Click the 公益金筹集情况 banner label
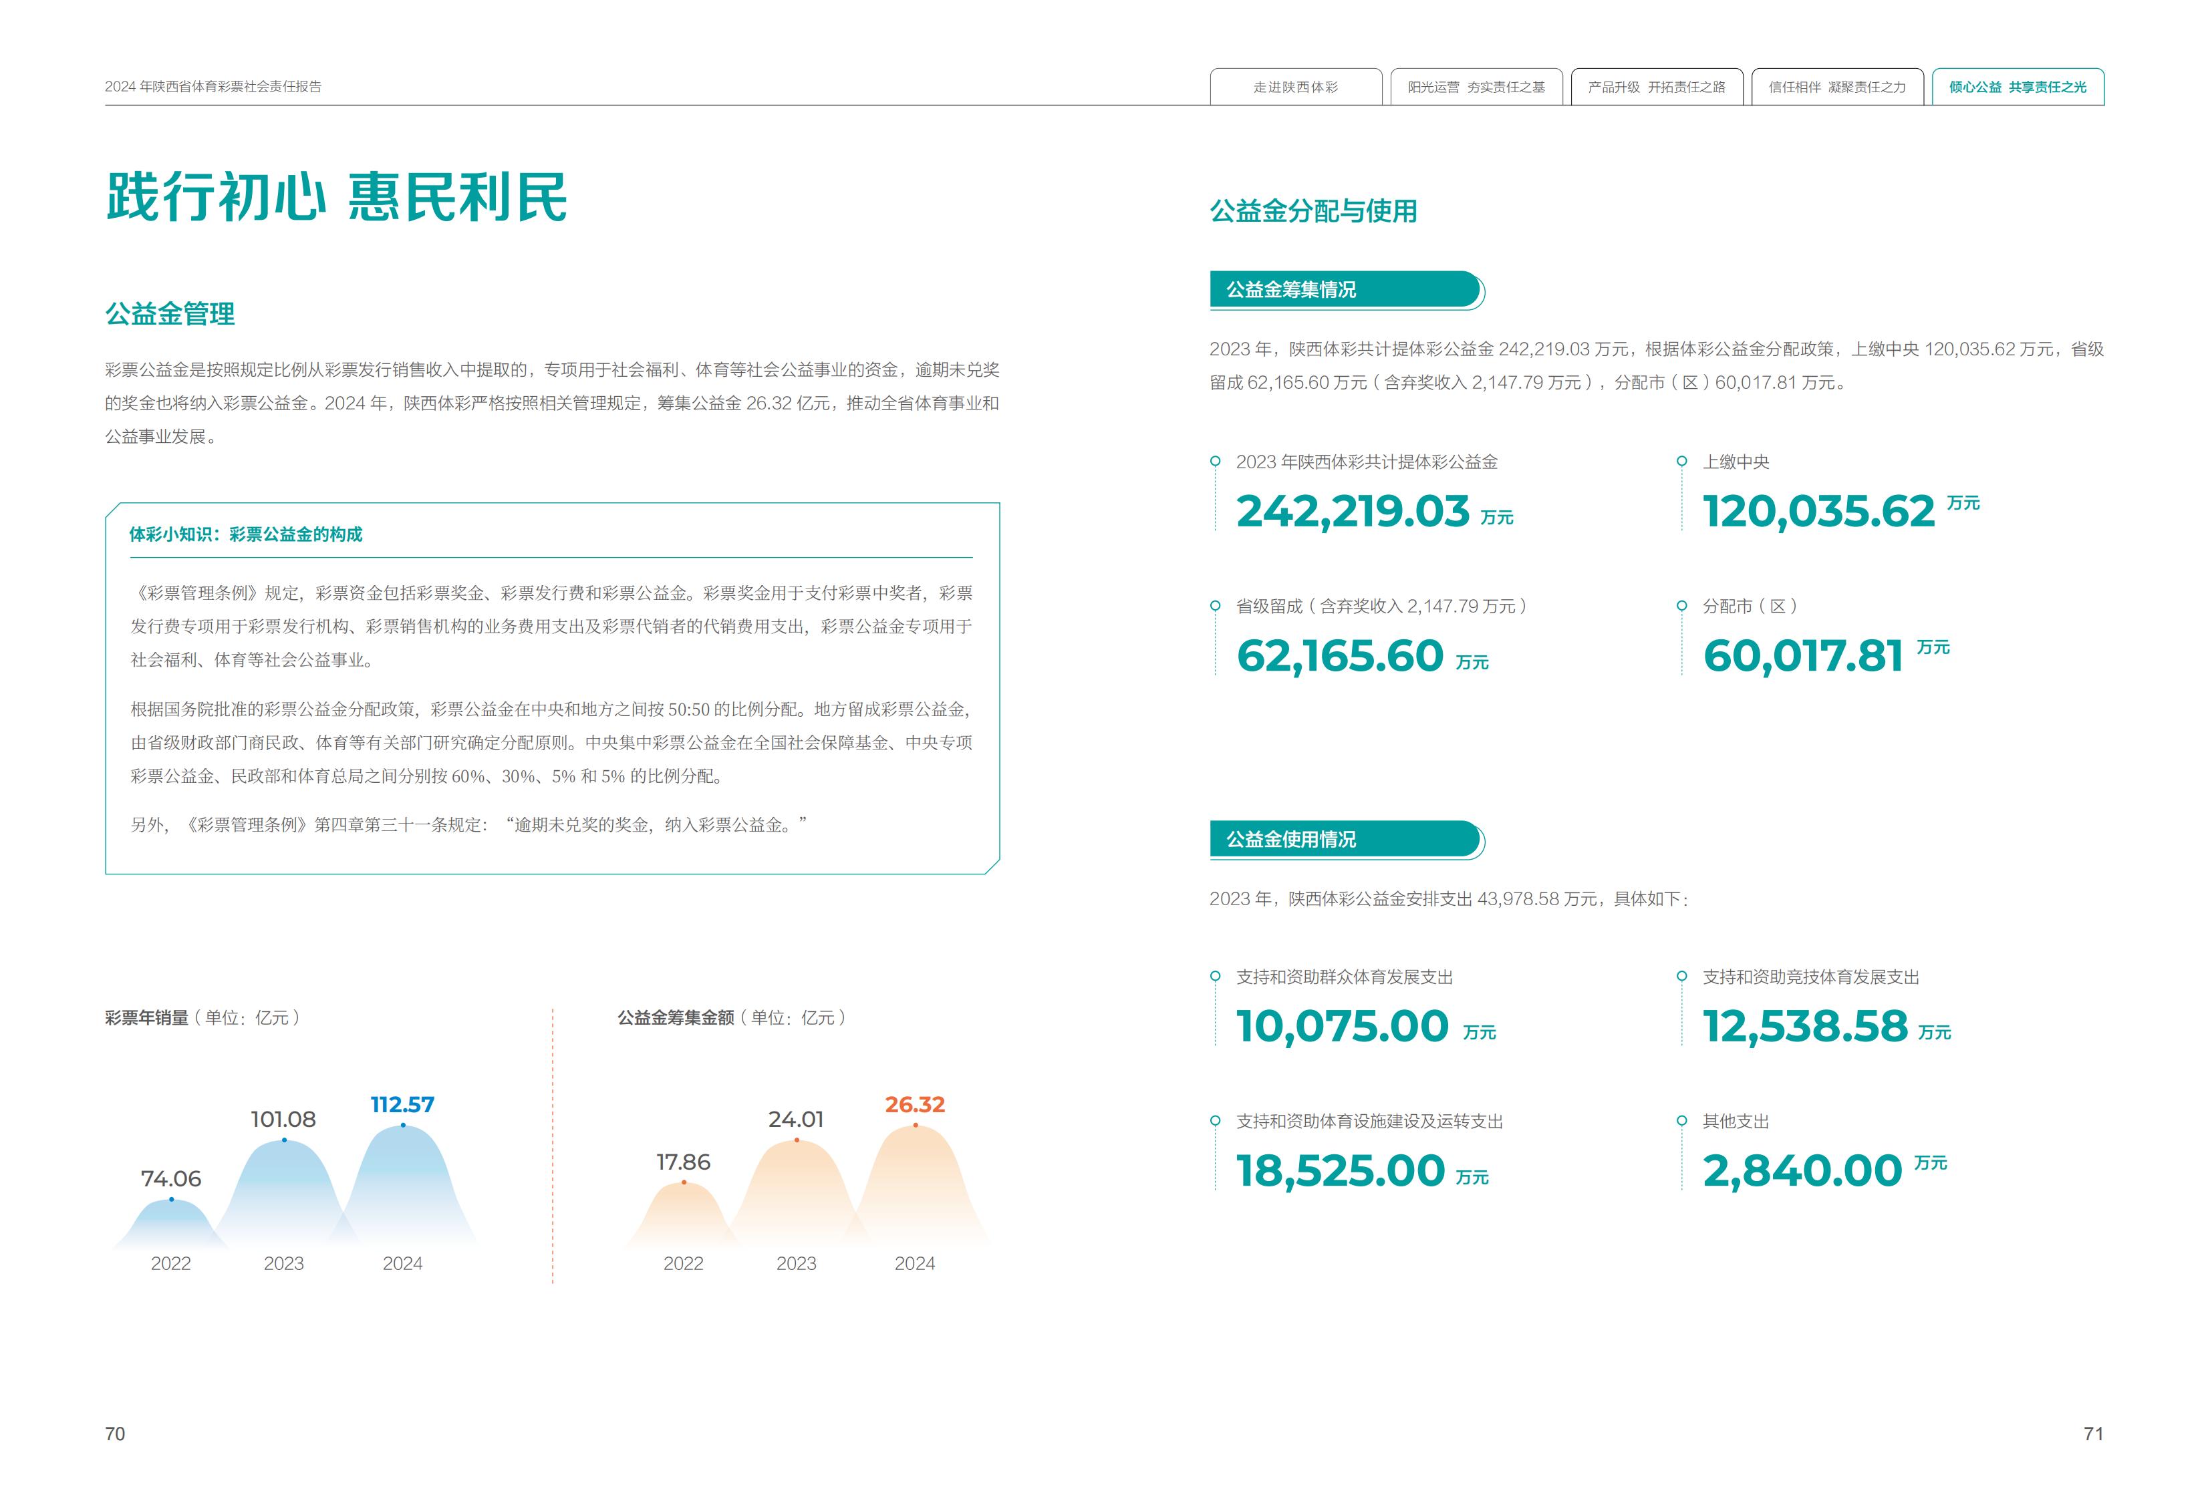The width and height of the screenshot is (2210, 1499). pos(1290,290)
